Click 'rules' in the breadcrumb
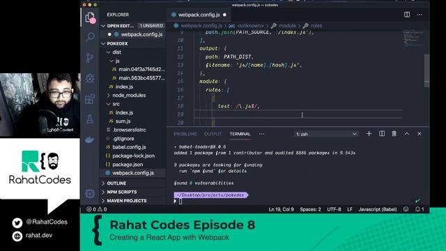The width and height of the screenshot is (446, 251). (x=316, y=26)
